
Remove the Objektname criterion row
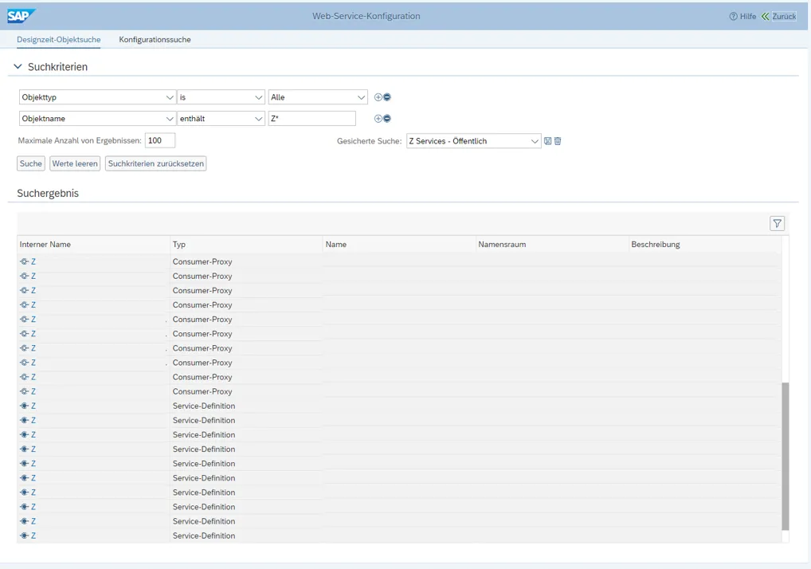coord(387,119)
